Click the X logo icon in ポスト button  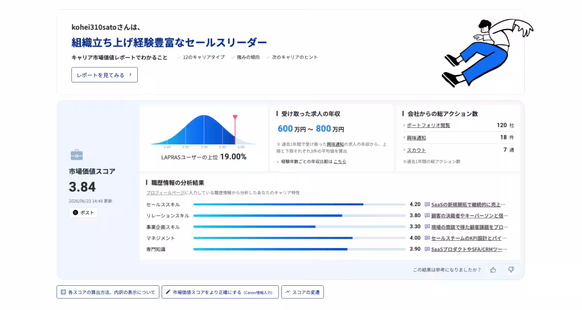[75, 213]
